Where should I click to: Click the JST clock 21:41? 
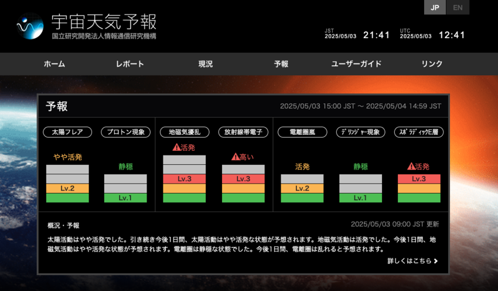pyautogui.click(x=376, y=35)
